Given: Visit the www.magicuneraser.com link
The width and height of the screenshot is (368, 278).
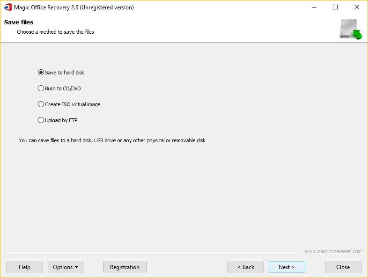Looking at the screenshot, I should (x=333, y=251).
